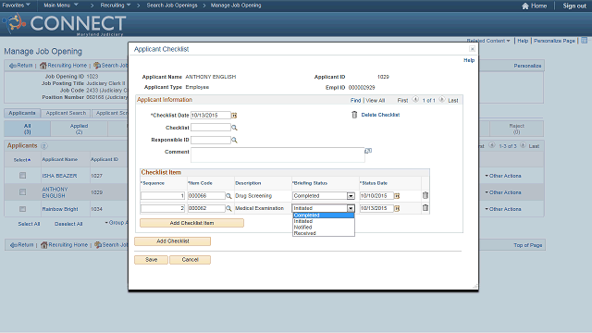Toggle Briefing Status dropdown for Medical Examination
Viewport: 592px width, 333px height.
click(x=351, y=208)
